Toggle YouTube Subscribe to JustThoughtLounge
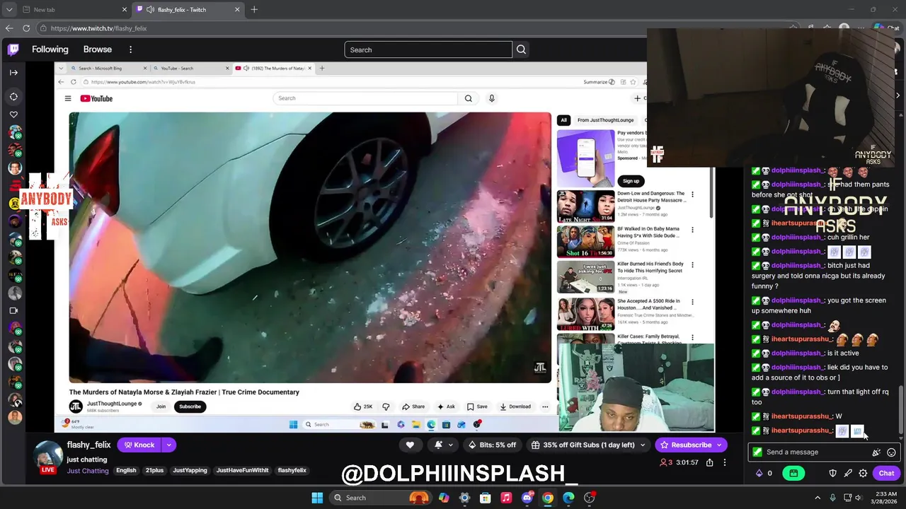906x509 pixels. tap(190, 406)
